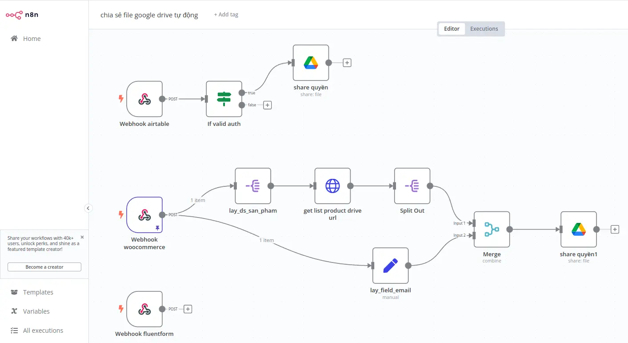Screen dimensions: 628x343
Task: Open get list product drive url node
Action: coord(332,186)
